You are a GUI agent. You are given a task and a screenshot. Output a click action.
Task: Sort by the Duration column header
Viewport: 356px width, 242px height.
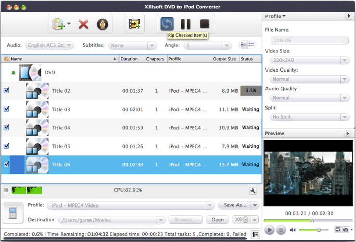[132, 59]
